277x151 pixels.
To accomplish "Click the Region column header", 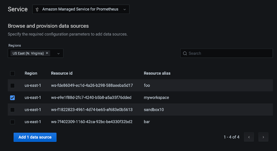I will point(31,73).
